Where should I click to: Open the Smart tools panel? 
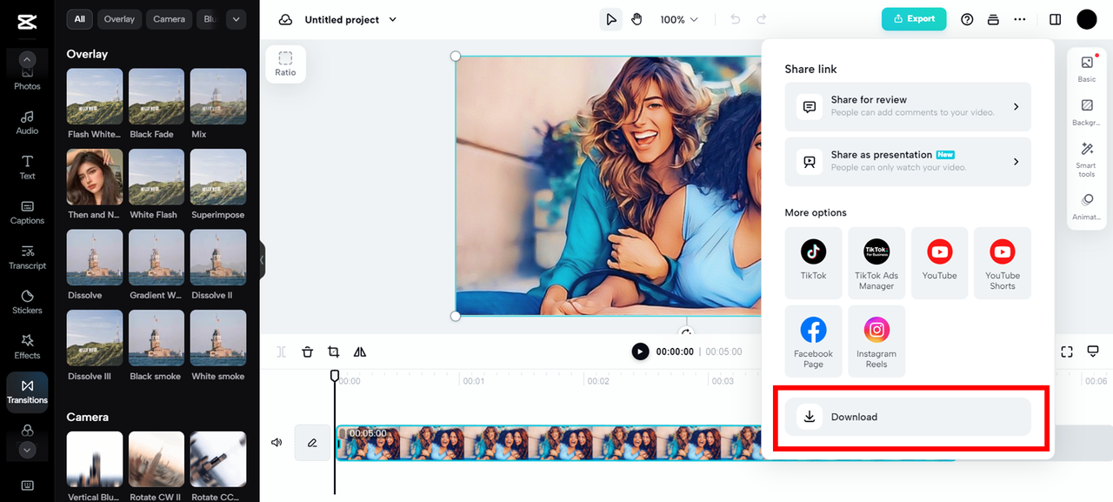[x=1087, y=159]
